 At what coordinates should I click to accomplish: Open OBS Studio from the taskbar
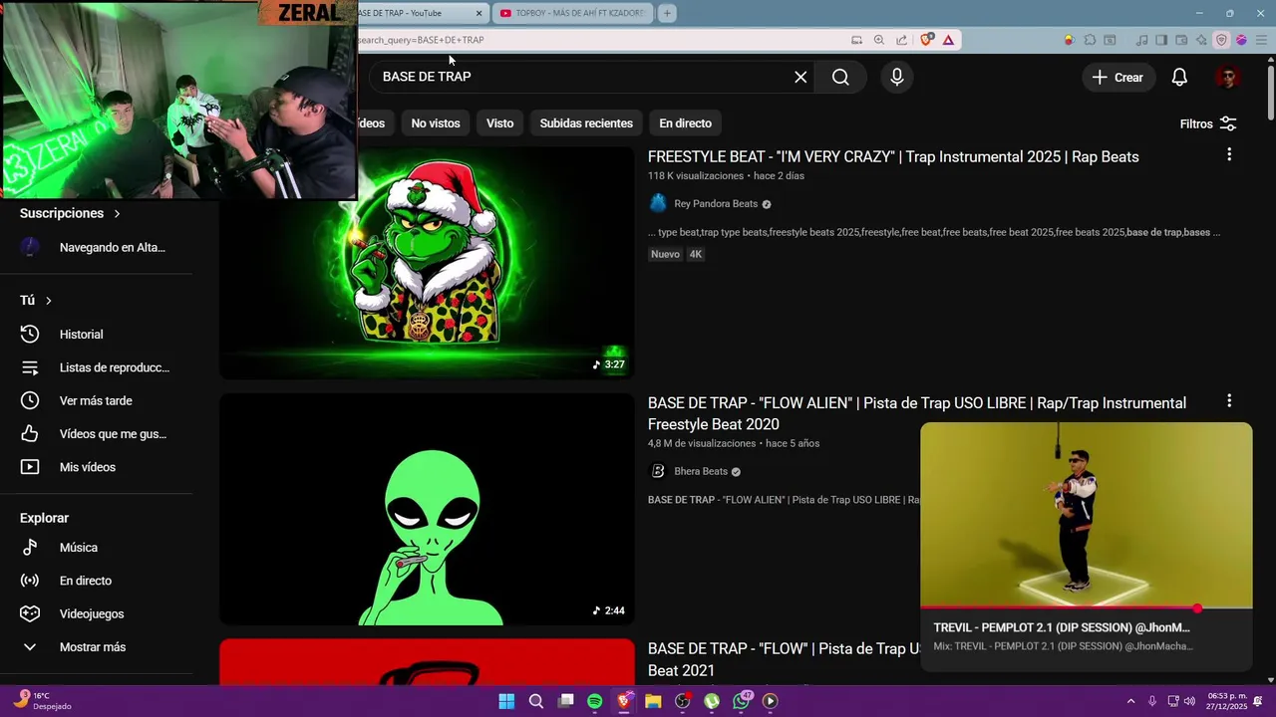(x=682, y=701)
